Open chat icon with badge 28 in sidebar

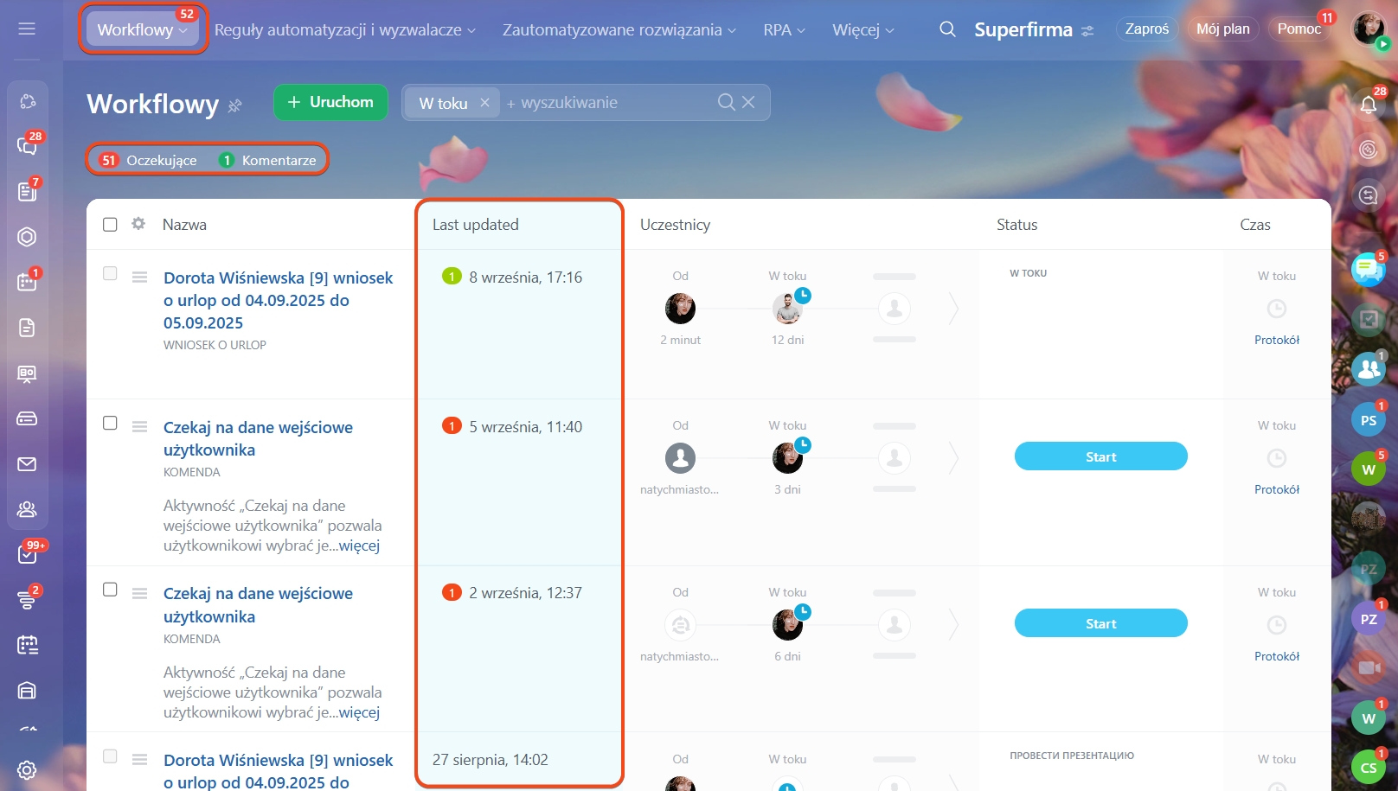coord(27,145)
